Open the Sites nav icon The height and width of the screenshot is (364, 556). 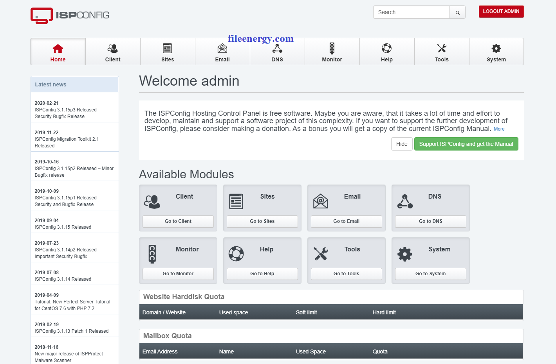(168, 48)
